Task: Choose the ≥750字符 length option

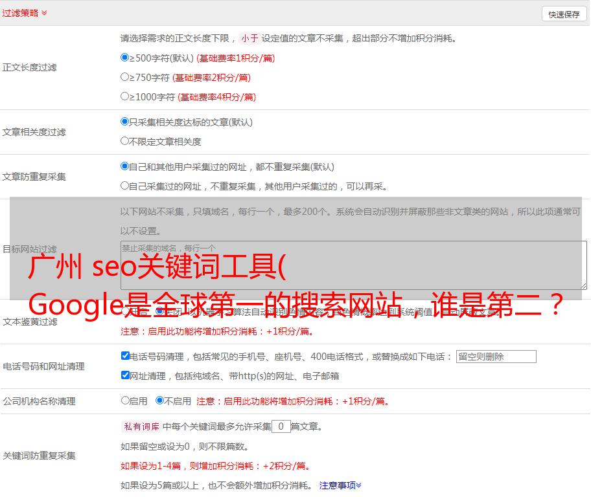Action: (124, 77)
